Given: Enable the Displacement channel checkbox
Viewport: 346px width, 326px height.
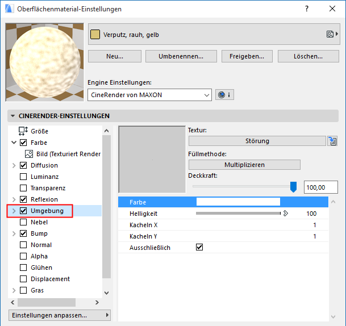Looking at the screenshot, I should pyautogui.click(x=23, y=279).
